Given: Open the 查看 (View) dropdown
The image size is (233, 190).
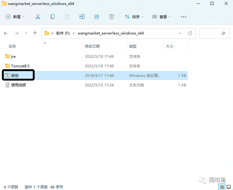Looking at the screenshot, I should [x=161, y=17].
